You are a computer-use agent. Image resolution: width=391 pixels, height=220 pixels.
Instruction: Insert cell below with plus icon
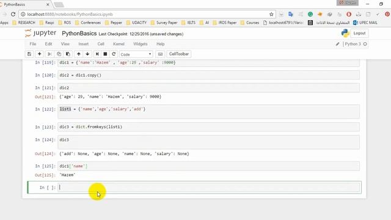tap(39, 54)
